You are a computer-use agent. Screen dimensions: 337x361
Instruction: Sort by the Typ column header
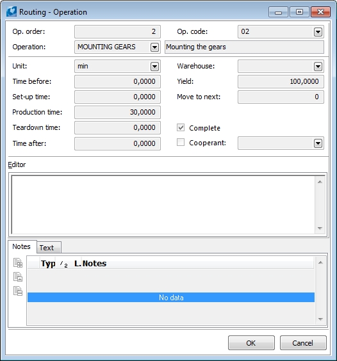click(48, 263)
